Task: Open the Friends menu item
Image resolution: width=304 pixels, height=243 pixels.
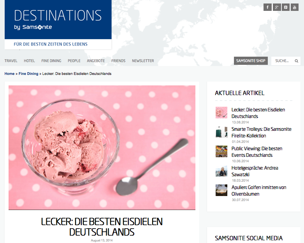Action: 118,61
